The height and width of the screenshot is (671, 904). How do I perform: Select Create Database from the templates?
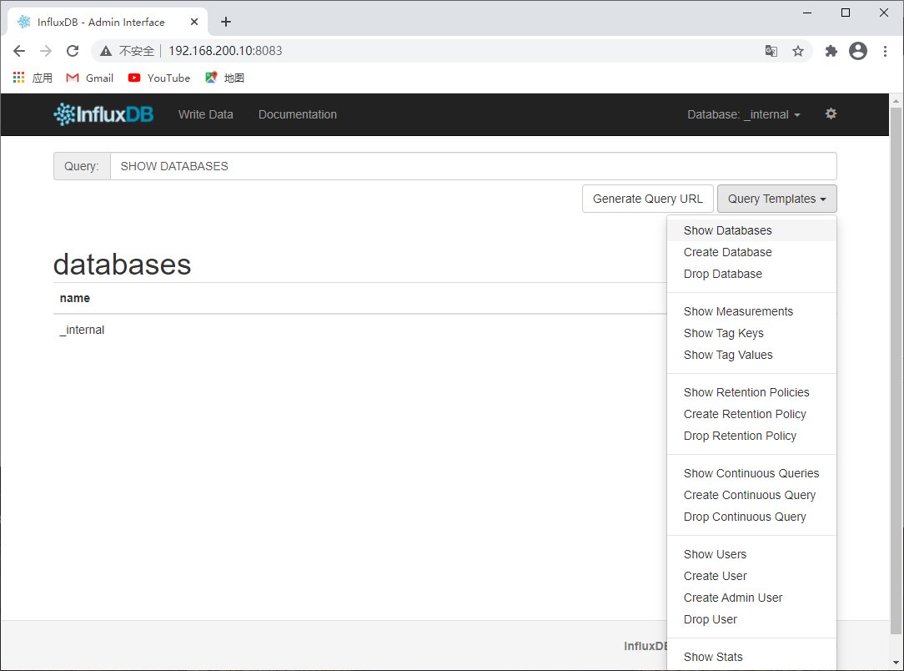(x=727, y=252)
